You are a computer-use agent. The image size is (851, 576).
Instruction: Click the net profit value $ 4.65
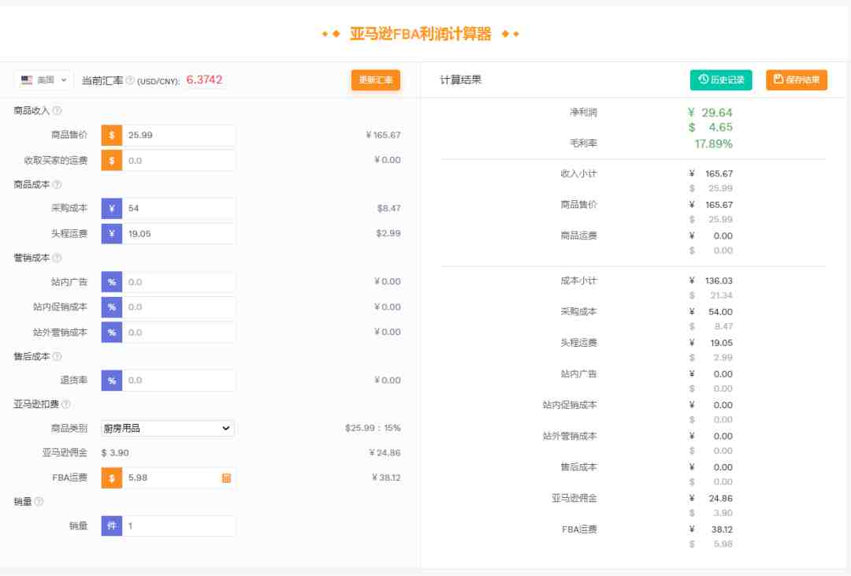710,127
